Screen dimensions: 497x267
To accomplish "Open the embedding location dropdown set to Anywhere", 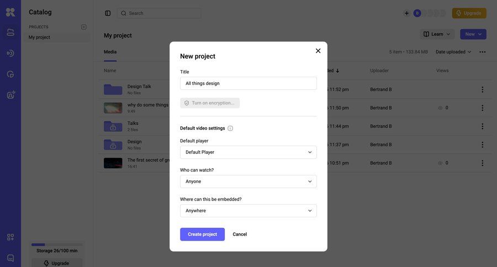I will (248, 211).
